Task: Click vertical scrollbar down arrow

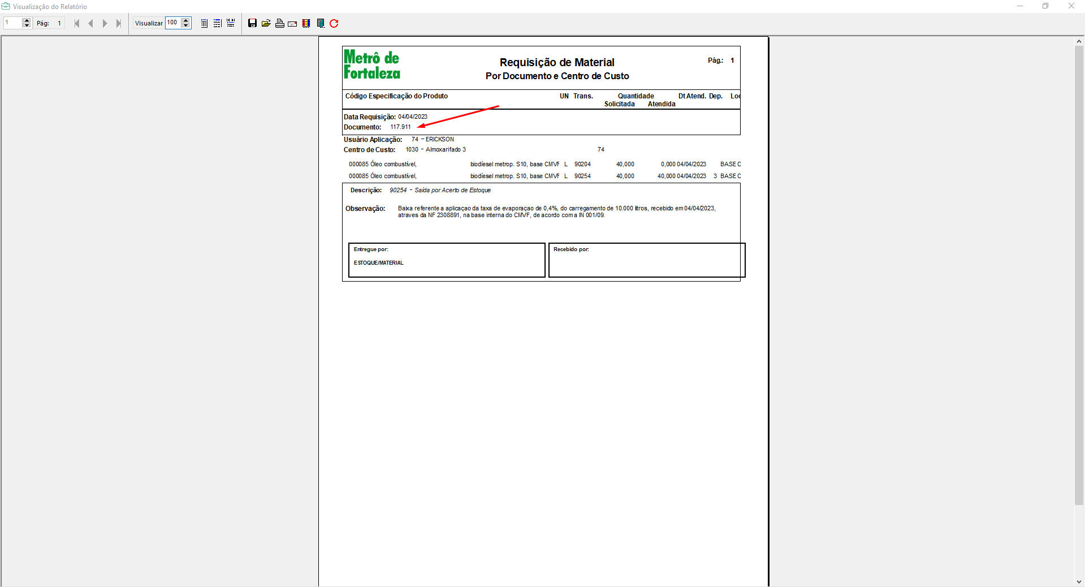Action: tap(1079, 581)
